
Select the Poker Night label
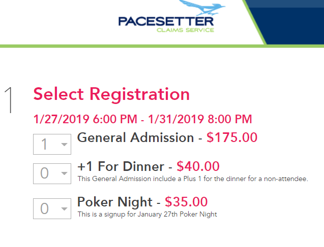(114, 202)
